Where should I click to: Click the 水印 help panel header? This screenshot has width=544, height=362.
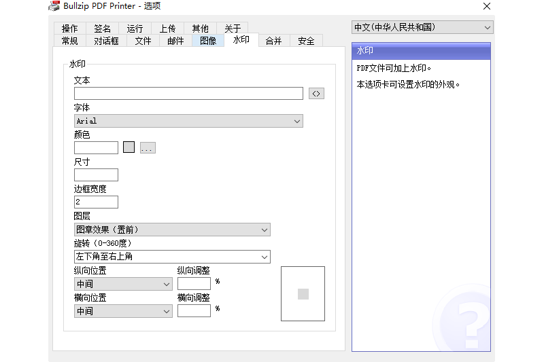pos(421,51)
